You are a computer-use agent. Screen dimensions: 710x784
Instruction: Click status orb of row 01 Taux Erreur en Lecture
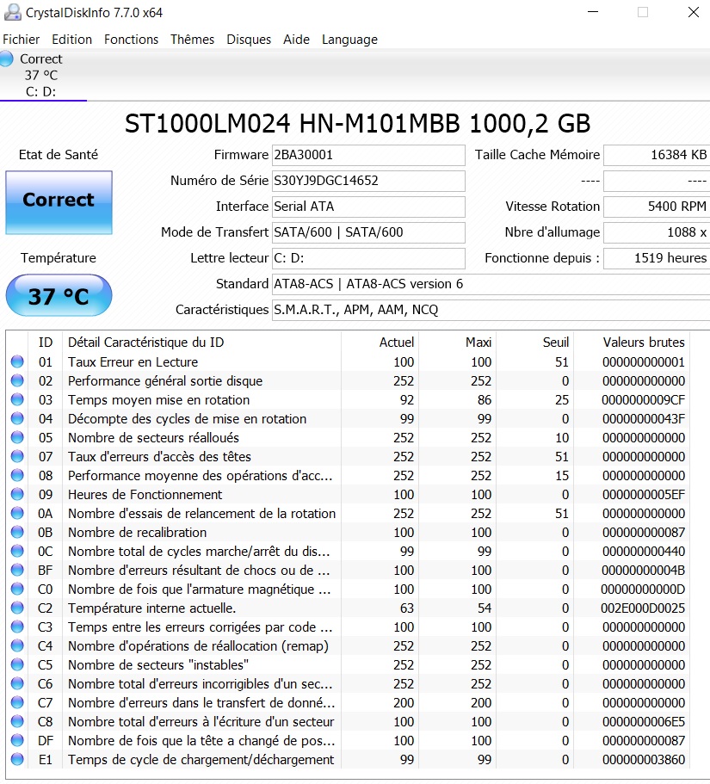coord(17,361)
